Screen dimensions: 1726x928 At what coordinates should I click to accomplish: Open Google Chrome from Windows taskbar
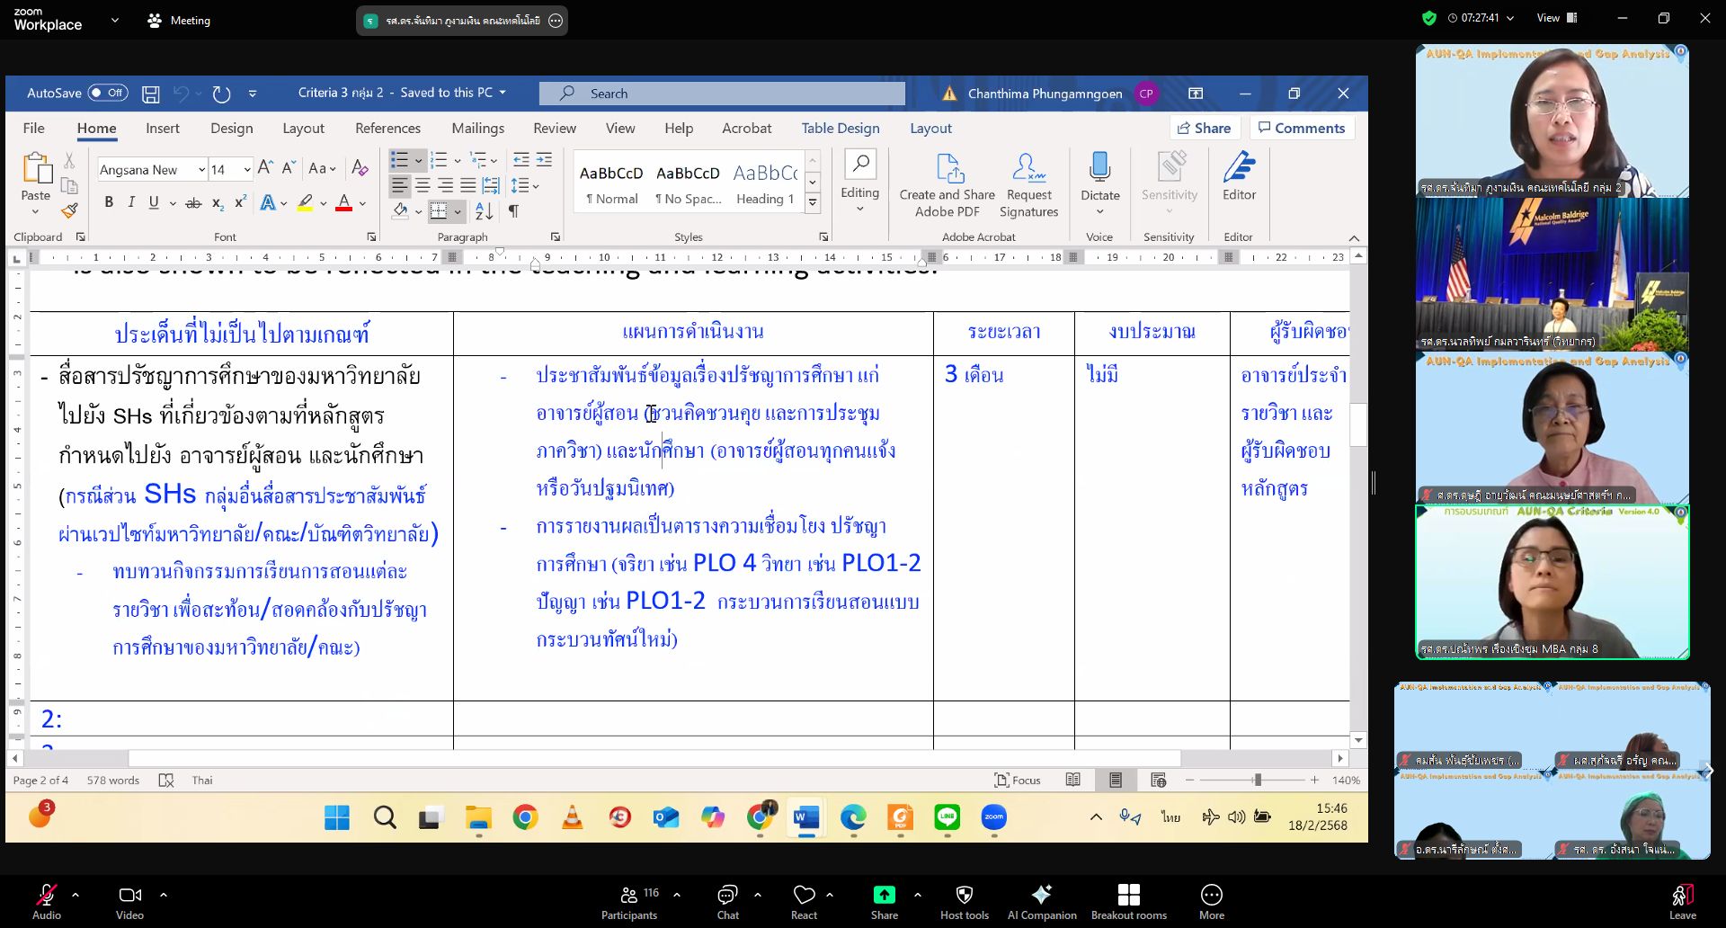tap(525, 817)
